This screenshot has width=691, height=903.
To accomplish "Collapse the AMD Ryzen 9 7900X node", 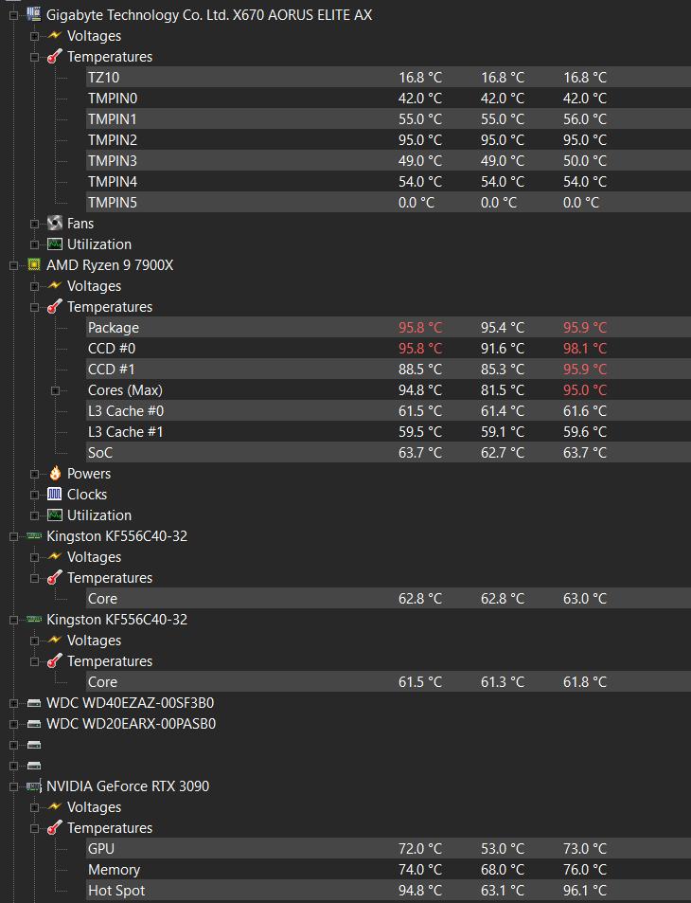I will tap(14, 265).
